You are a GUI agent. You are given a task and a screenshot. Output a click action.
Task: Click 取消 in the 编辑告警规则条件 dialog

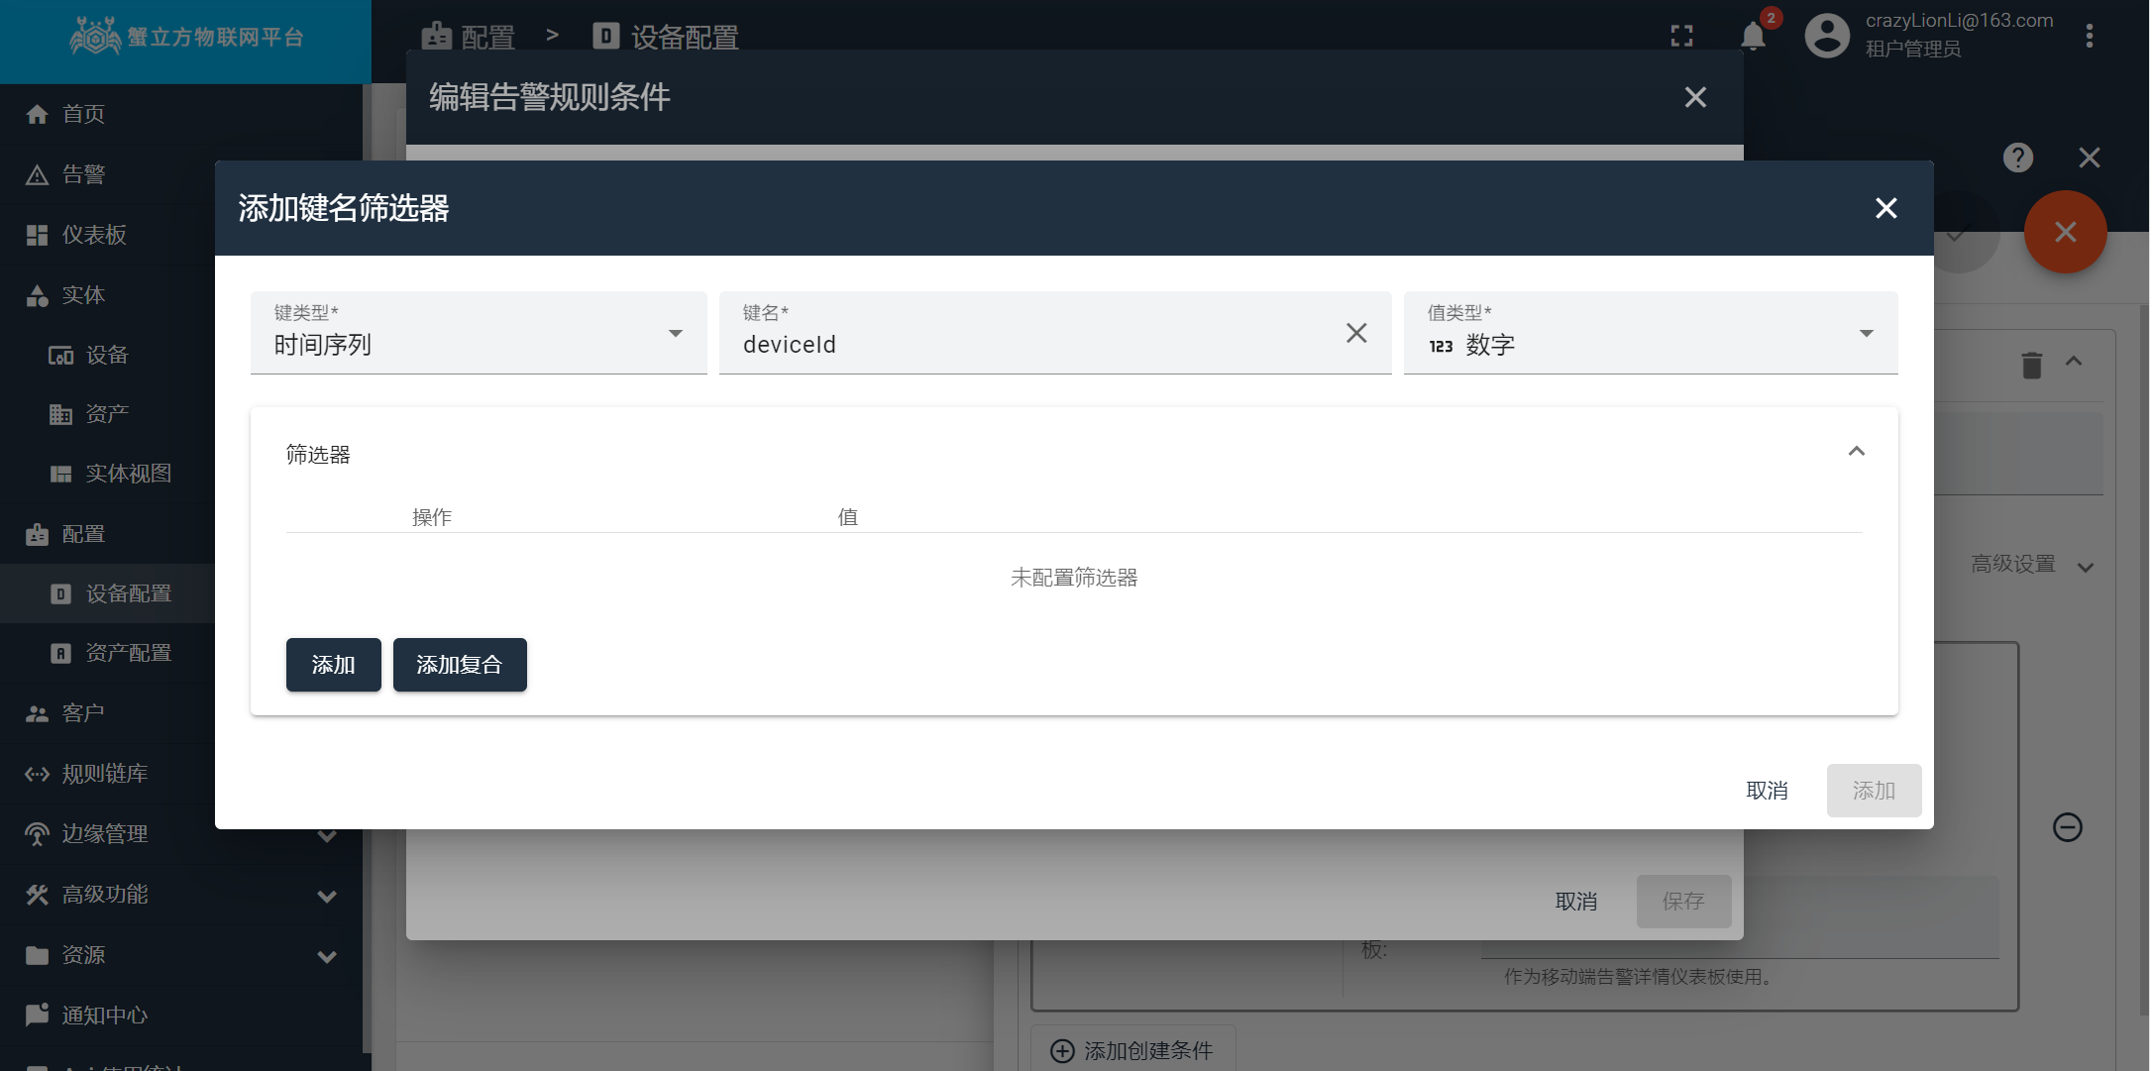1576,902
